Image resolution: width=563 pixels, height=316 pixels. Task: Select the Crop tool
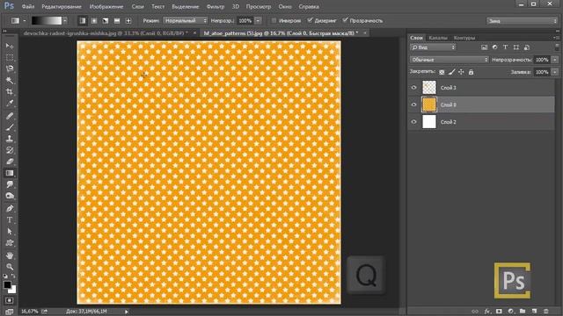(x=10, y=91)
